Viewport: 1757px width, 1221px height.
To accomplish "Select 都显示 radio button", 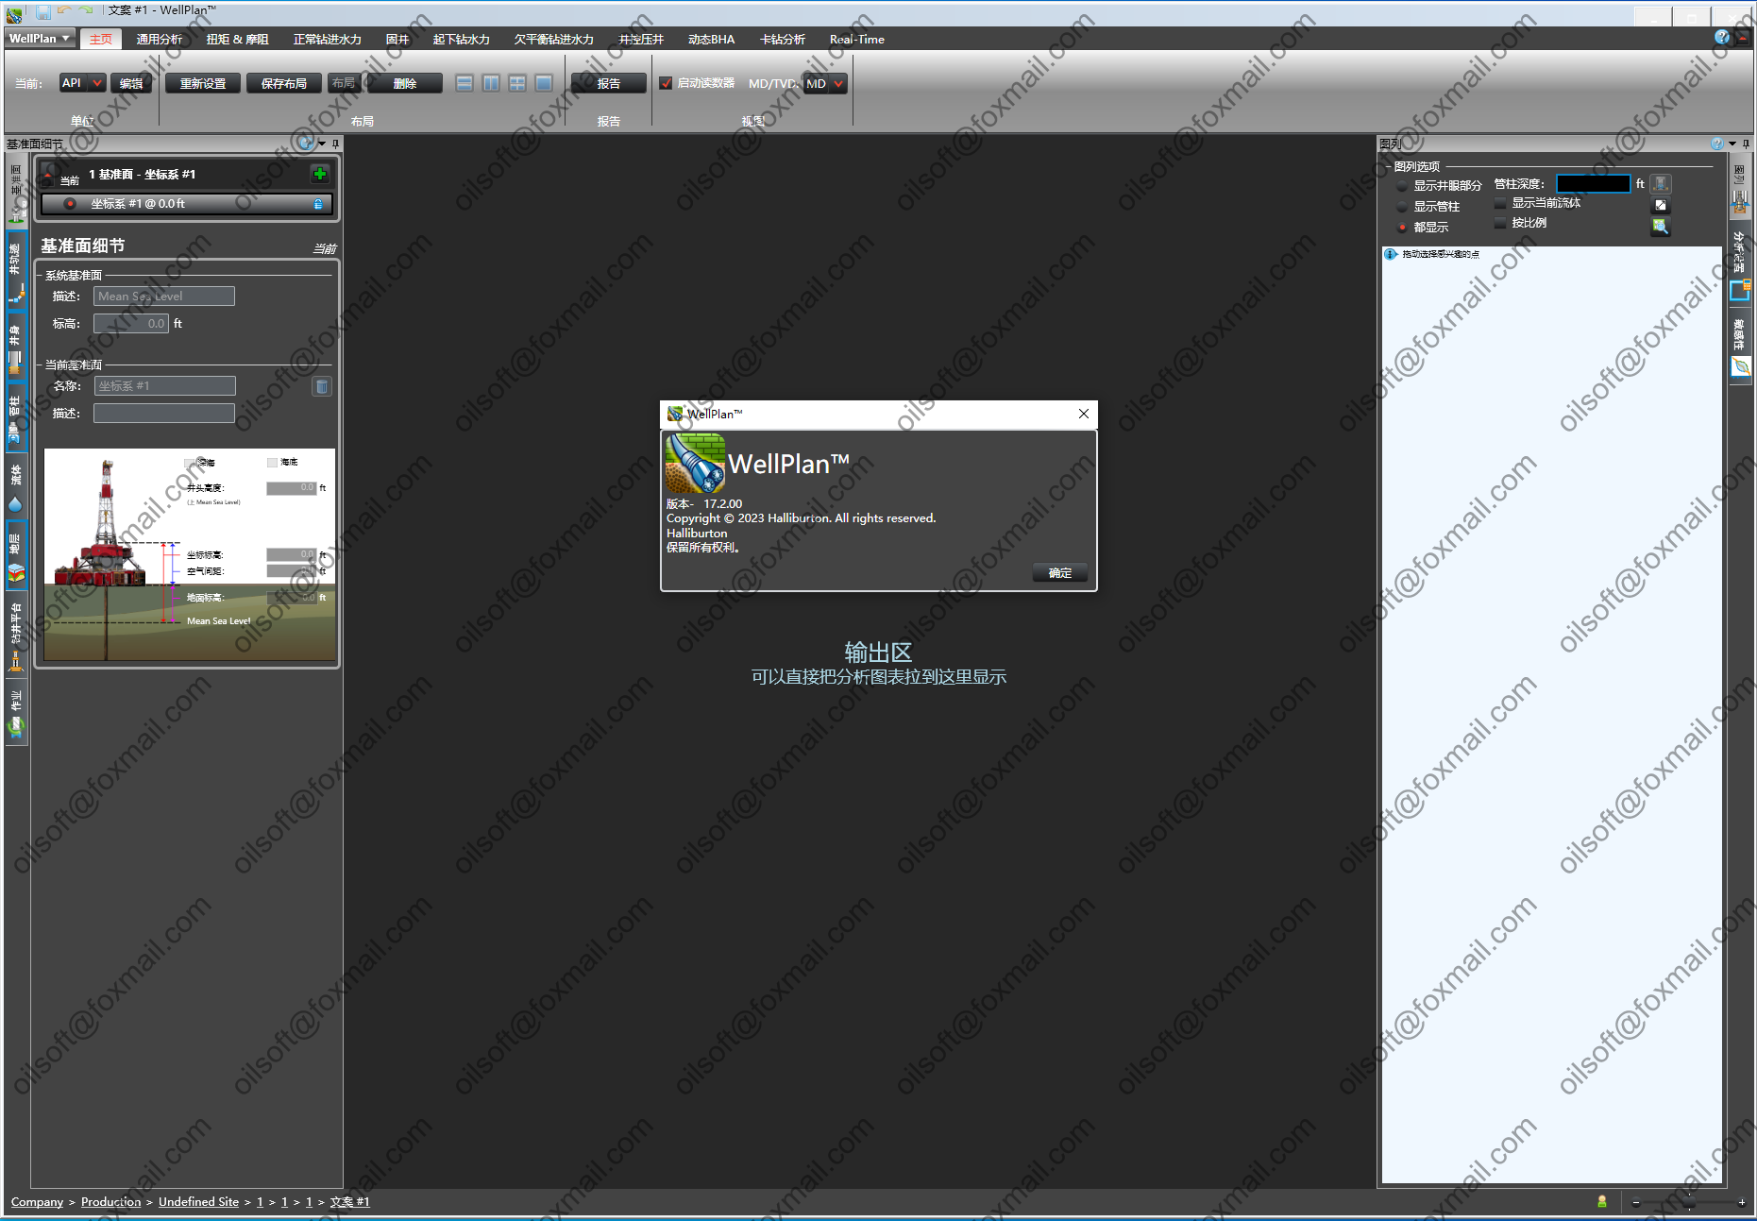I will coord(1402,228).
